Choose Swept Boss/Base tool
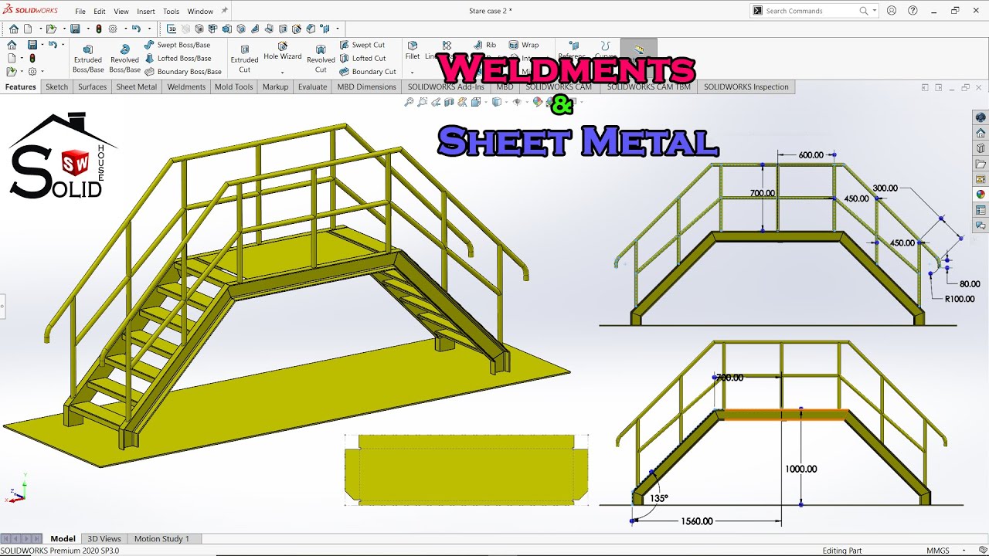 tap(177, 45)
